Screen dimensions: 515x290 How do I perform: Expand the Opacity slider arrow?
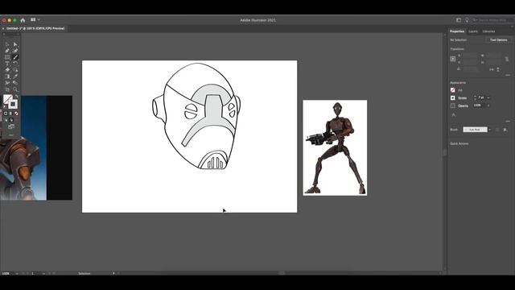coord(488,106)
